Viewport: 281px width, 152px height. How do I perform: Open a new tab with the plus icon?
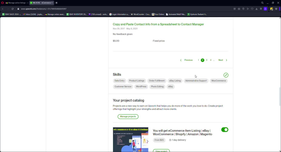point(56,3)
